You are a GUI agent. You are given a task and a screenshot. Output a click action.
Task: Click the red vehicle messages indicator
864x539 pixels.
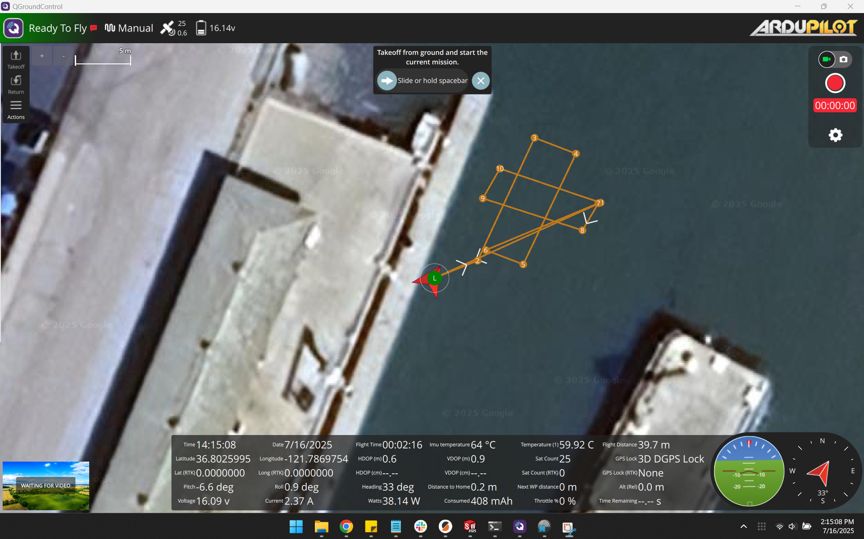coord(94,28)
